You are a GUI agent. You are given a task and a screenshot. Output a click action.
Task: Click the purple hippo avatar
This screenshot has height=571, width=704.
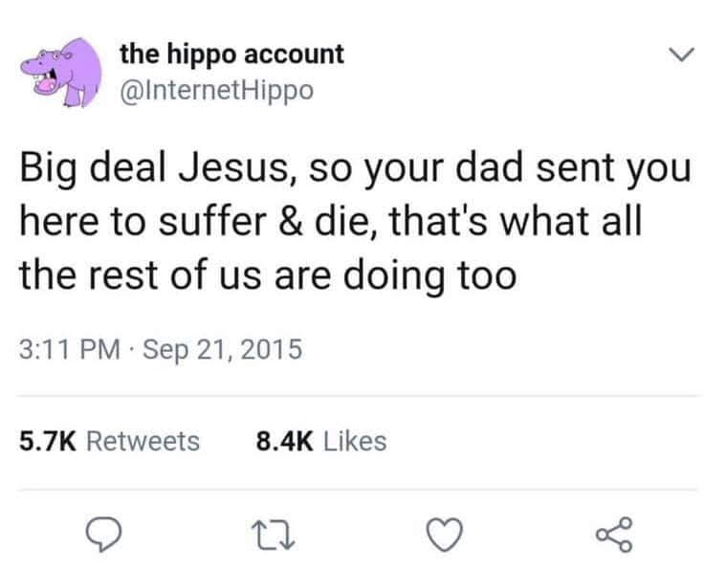59,75
